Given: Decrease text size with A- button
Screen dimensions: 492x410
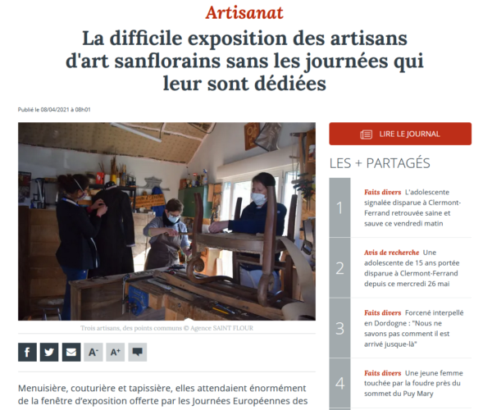Looking at the screenshot, I should click(x=93, y=352).
